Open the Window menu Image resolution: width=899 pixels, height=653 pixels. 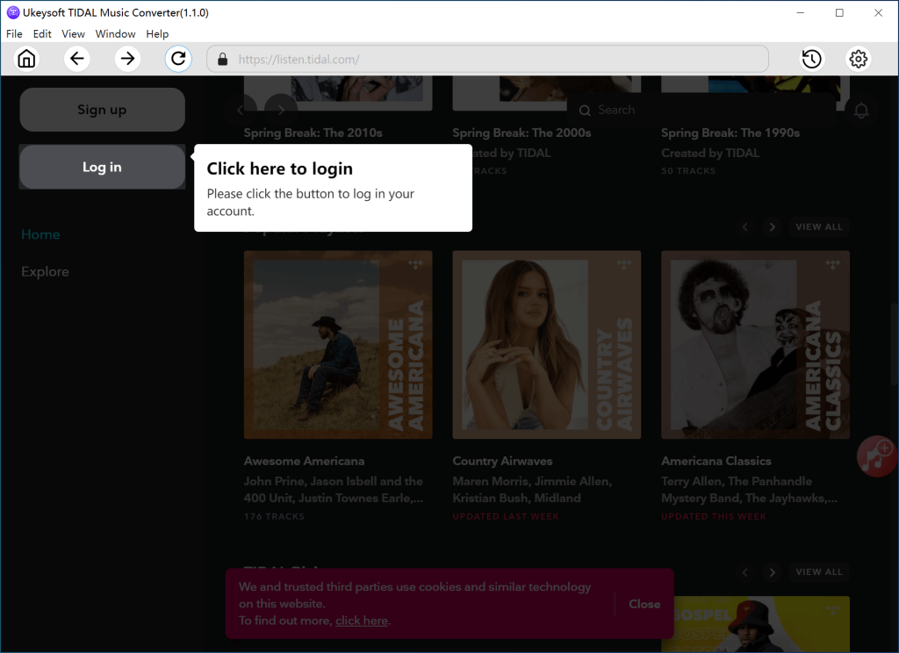pos(115,33)
